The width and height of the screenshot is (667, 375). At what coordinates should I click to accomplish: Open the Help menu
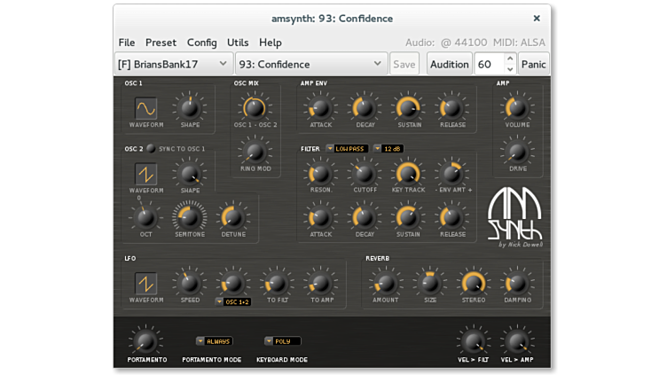coord(271,43)
